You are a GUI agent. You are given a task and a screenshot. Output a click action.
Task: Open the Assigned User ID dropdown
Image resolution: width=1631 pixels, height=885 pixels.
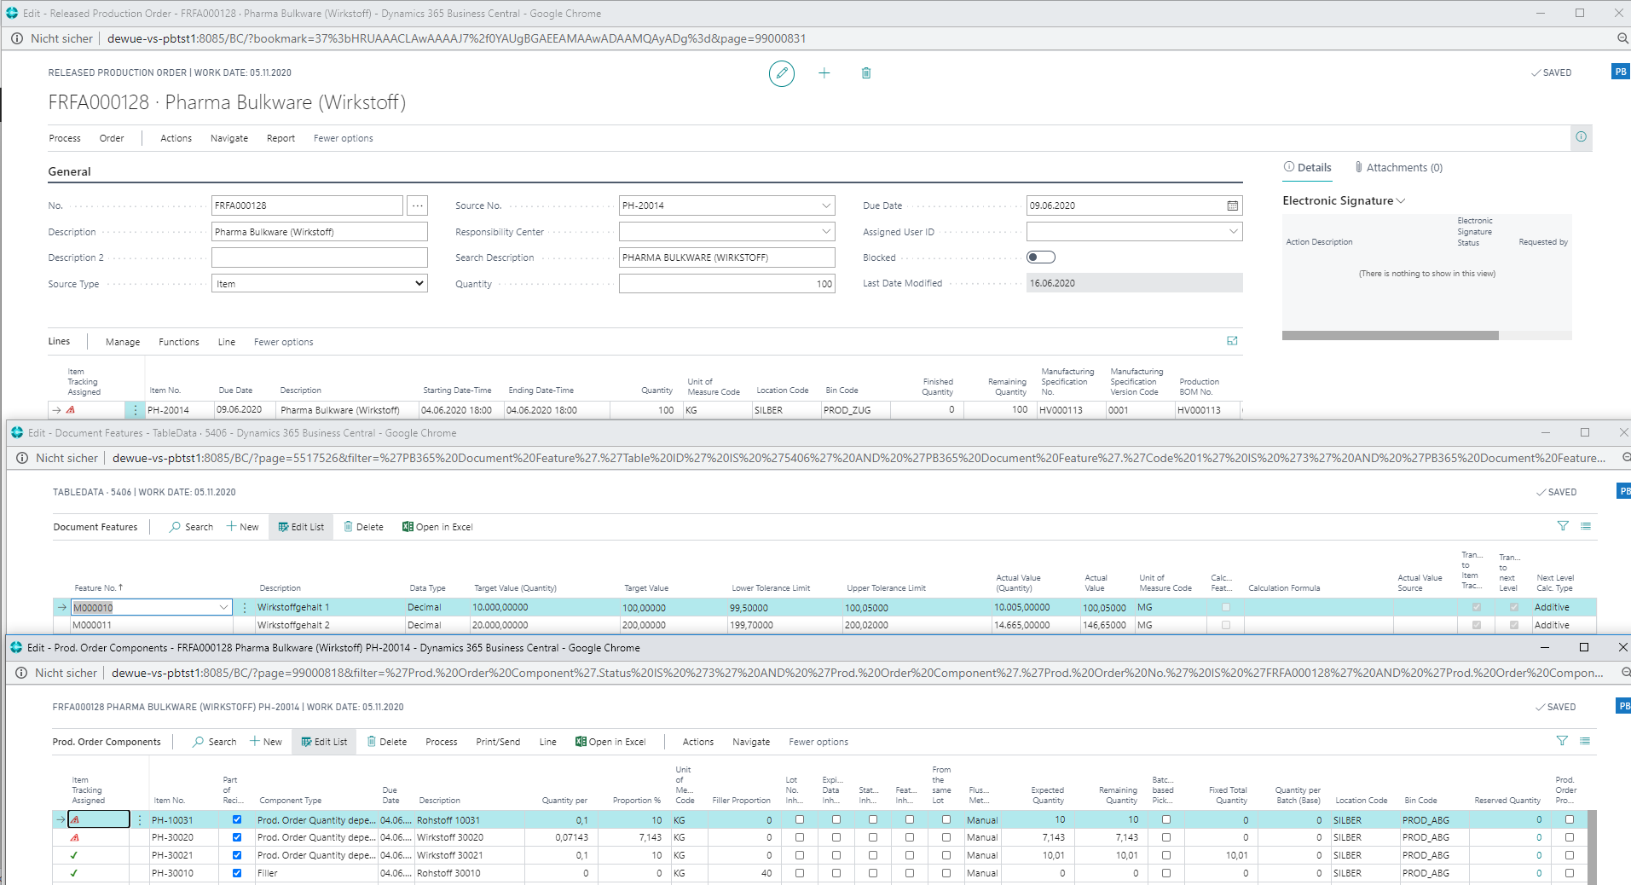(1233, 231)
